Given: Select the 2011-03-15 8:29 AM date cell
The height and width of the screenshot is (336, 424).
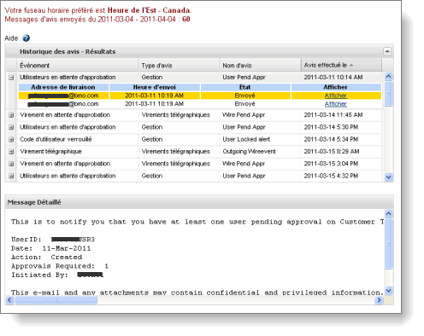Looking at the screenshot, I should [341, 152].
